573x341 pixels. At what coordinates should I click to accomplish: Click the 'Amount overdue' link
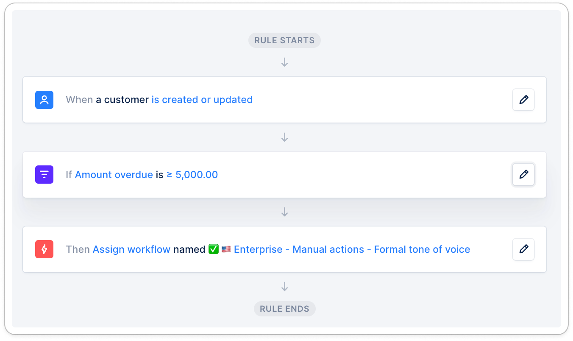(114, 175)
